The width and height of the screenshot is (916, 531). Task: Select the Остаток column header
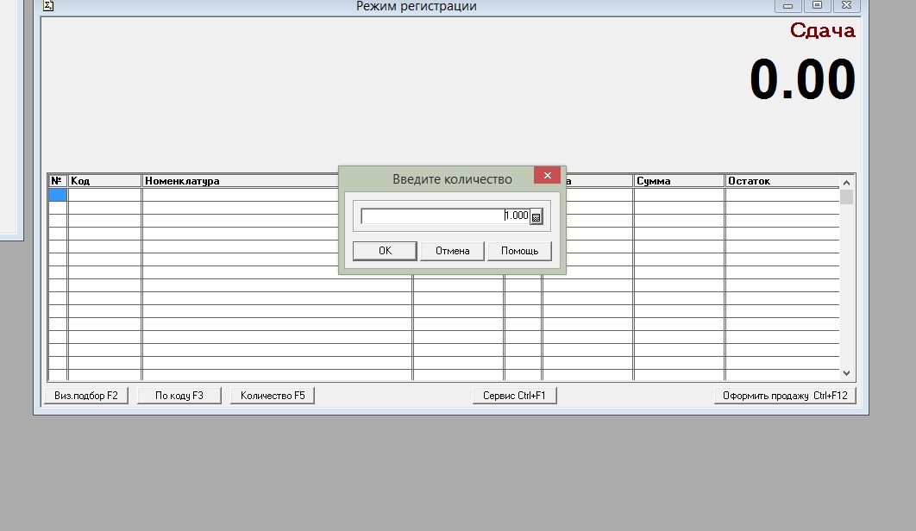coord(781,181)
